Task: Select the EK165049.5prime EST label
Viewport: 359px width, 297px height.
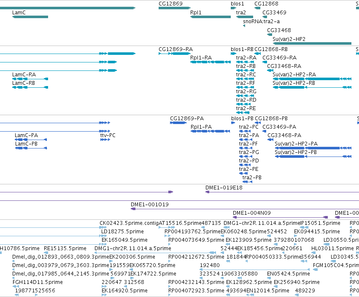Action: point(124,240)
